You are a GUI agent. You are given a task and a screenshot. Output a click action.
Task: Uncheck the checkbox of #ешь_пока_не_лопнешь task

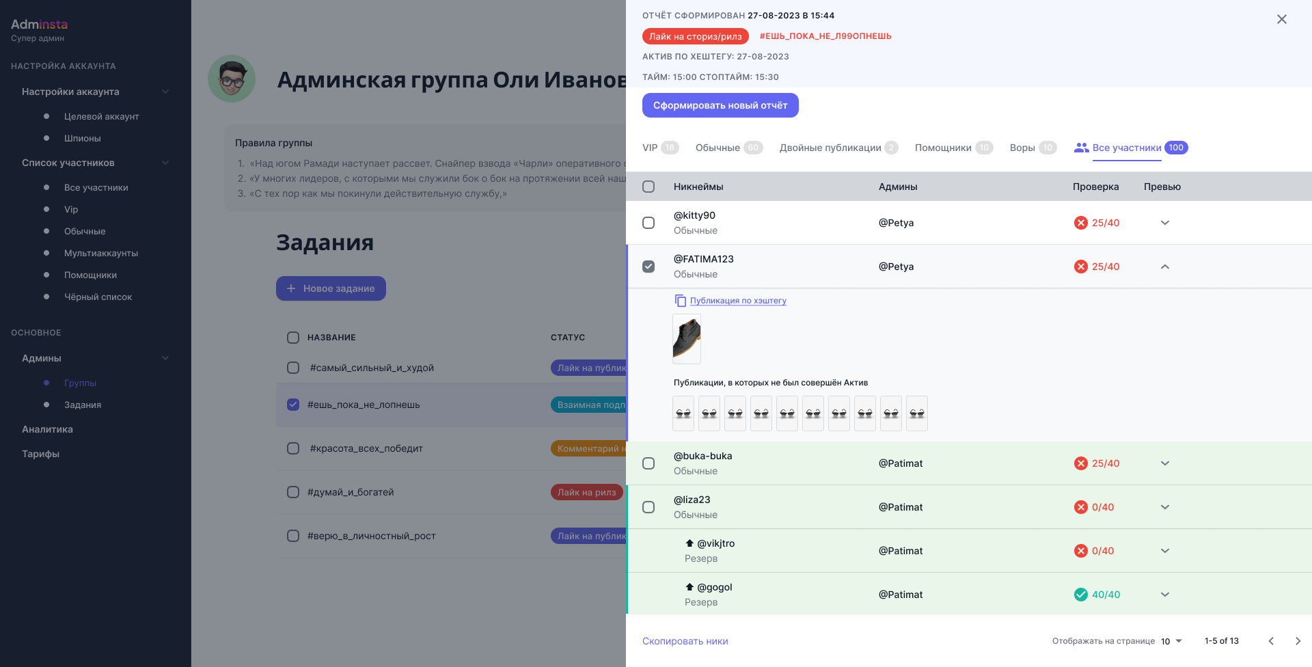[293, 405]
